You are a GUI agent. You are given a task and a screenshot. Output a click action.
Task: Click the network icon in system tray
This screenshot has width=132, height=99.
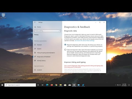(118, 85)
